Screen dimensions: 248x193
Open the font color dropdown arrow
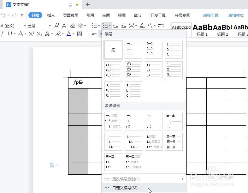click(x=73, y=34)
